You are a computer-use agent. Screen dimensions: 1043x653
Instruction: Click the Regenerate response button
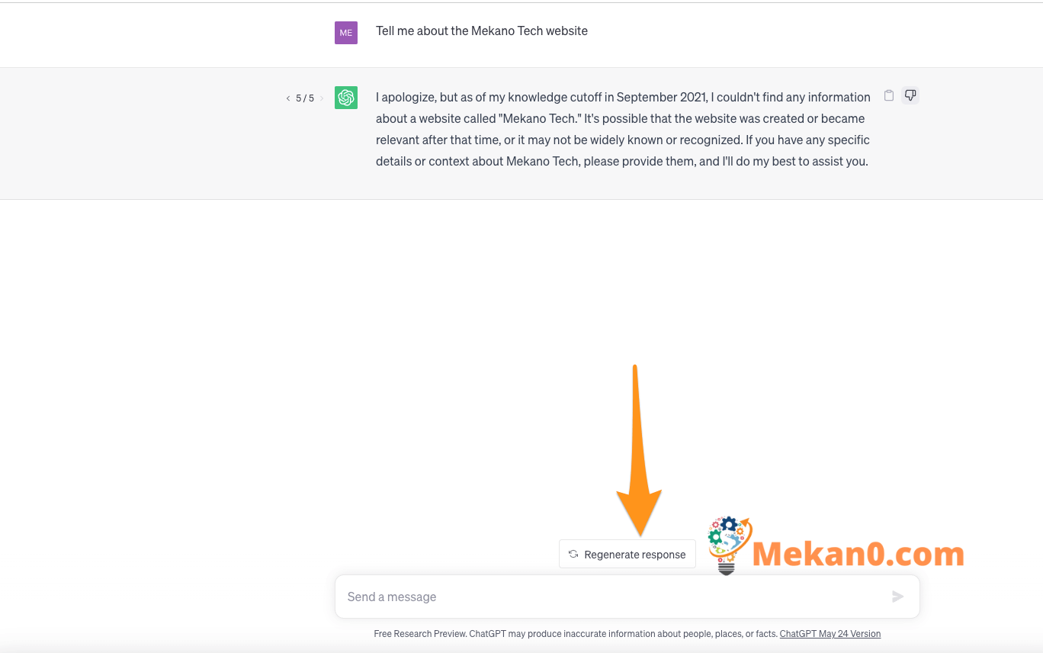627,555
